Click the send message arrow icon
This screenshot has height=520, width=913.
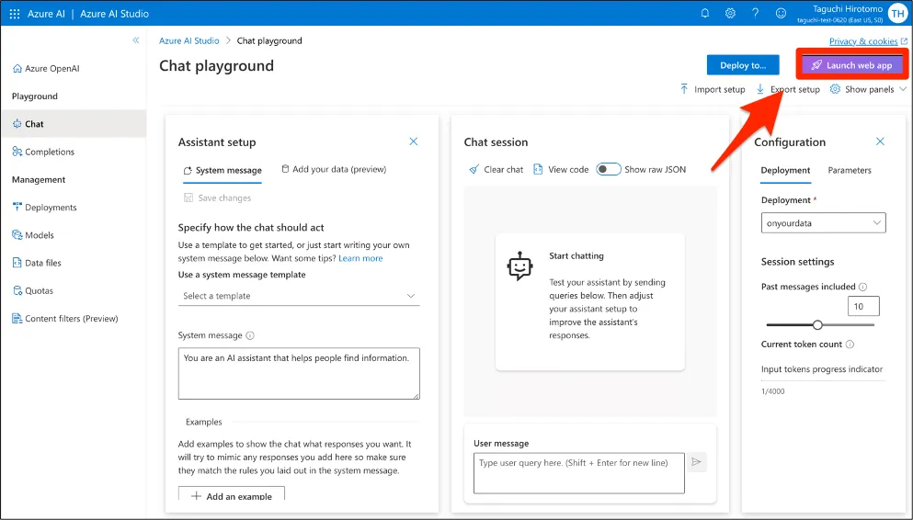coord(697,462)
